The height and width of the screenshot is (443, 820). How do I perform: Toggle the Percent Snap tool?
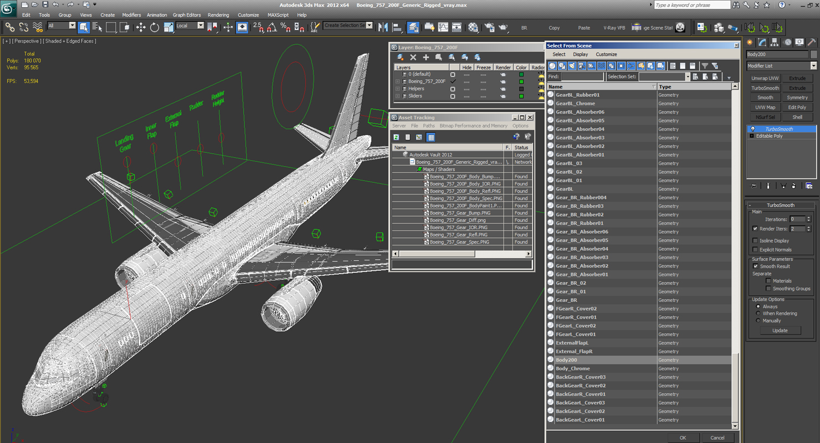coord(285,27)
